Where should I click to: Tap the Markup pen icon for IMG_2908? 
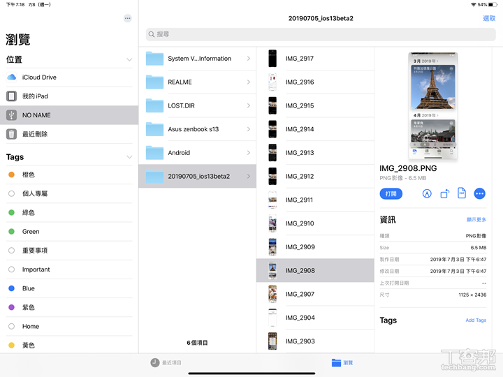click(427, 193)
